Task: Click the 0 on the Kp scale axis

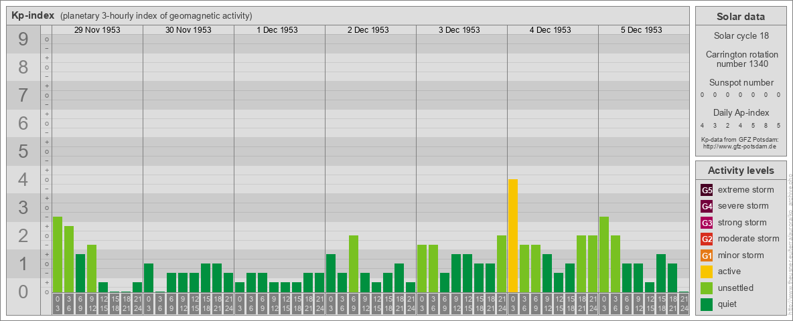Action: (x=23, y=292)
